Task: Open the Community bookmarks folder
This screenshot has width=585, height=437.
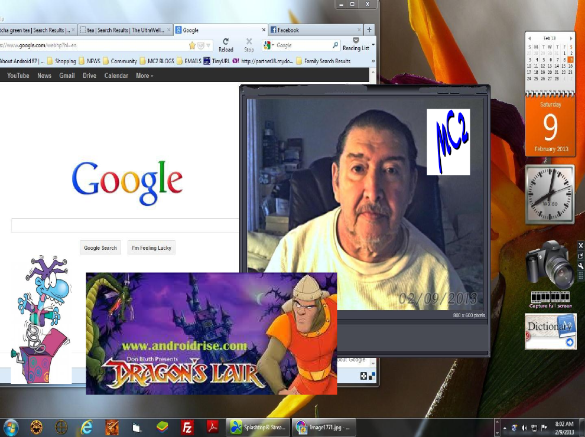Action: click(x=120, y=61)
